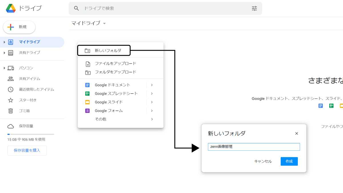Image resolution: width=343 pixels, height=193 pixels.
Task: Click the Google Drive logo icon
Action: click(x=11, y=8)
